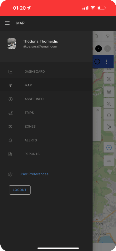
Task: Open the Asset Info menu item
Action: 46,99
